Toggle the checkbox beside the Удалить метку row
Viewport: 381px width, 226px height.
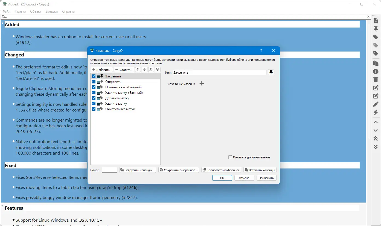click(94, 104)
